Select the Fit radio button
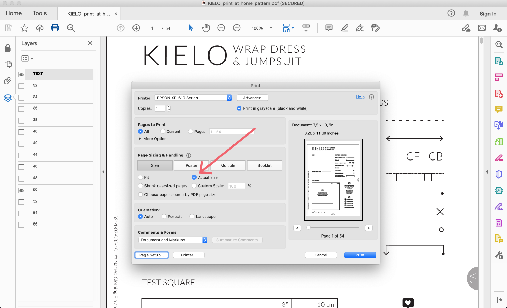 click(x=140, y=177)
